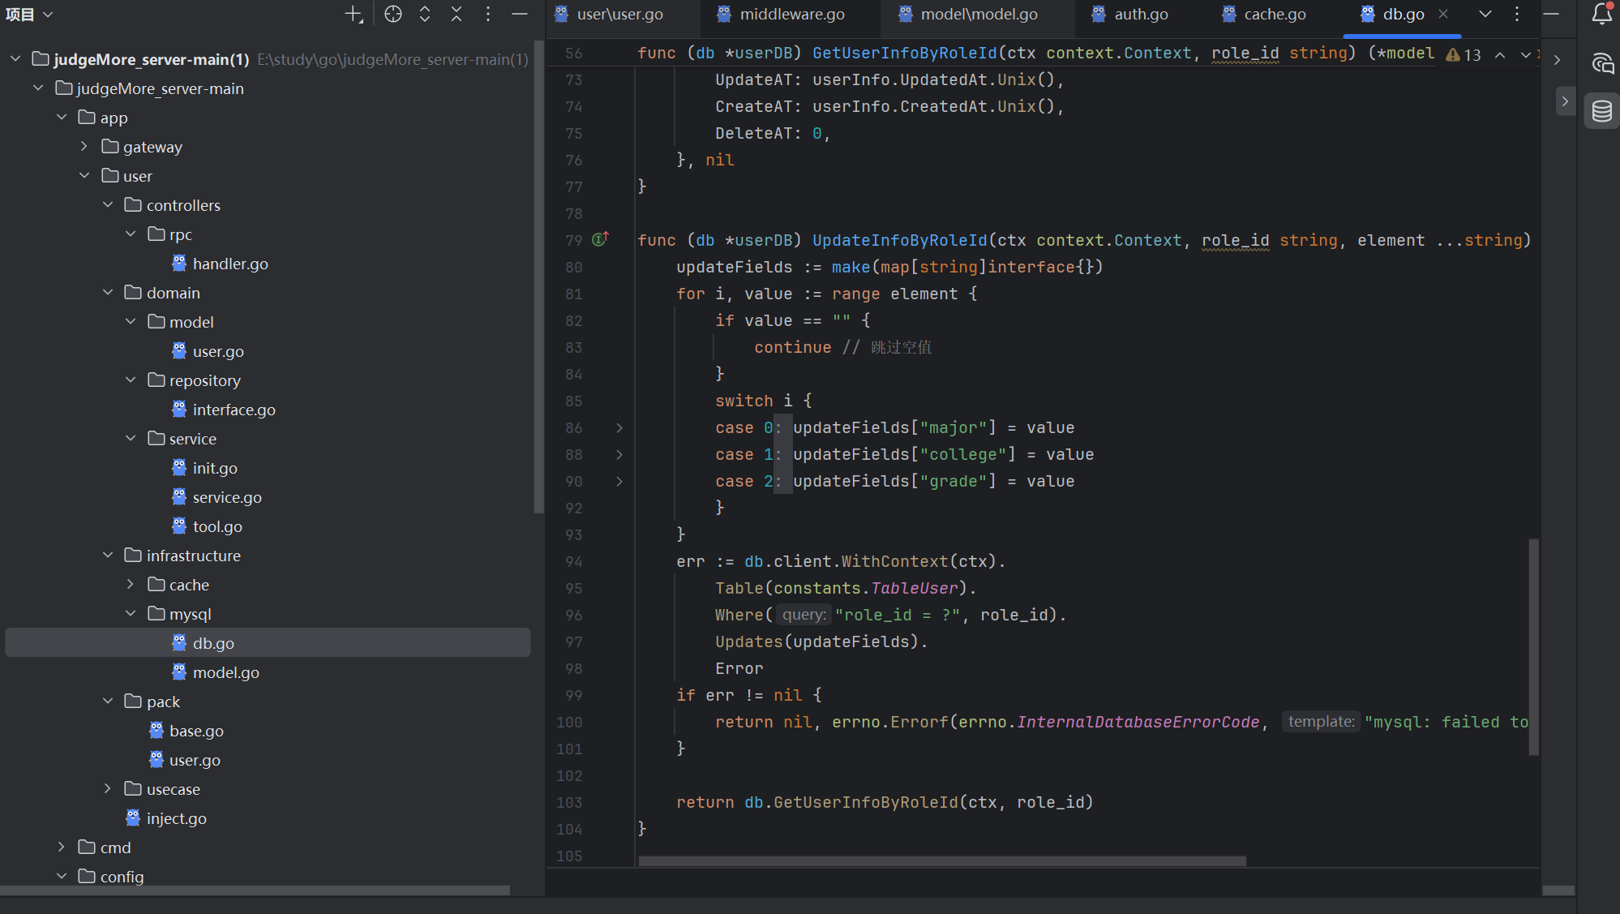Open the editor tabs list dropdown

click(1485, 14)
